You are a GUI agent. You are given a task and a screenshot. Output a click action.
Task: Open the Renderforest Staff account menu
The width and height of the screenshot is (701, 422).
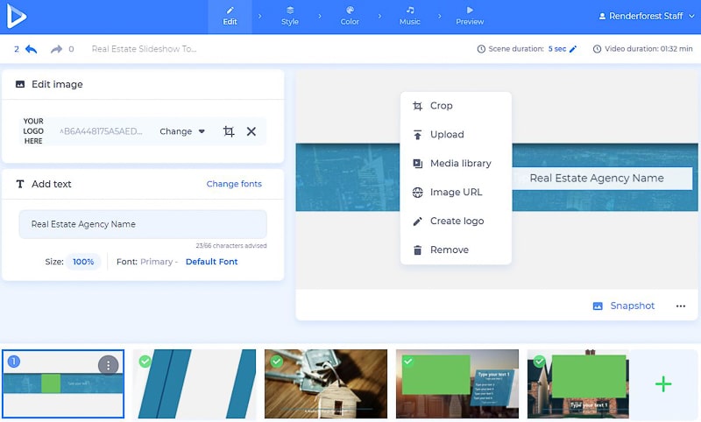click(644, 17)
